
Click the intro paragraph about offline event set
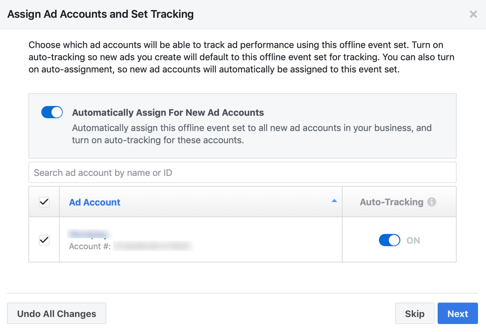241,57
